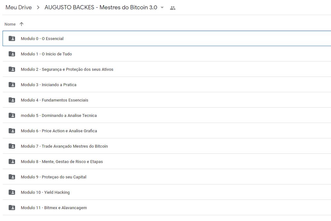This screenshot has width=331, height=221.
Task: Select Modulo 3 - Iniciando a Pratica
Action: point(49,85)
